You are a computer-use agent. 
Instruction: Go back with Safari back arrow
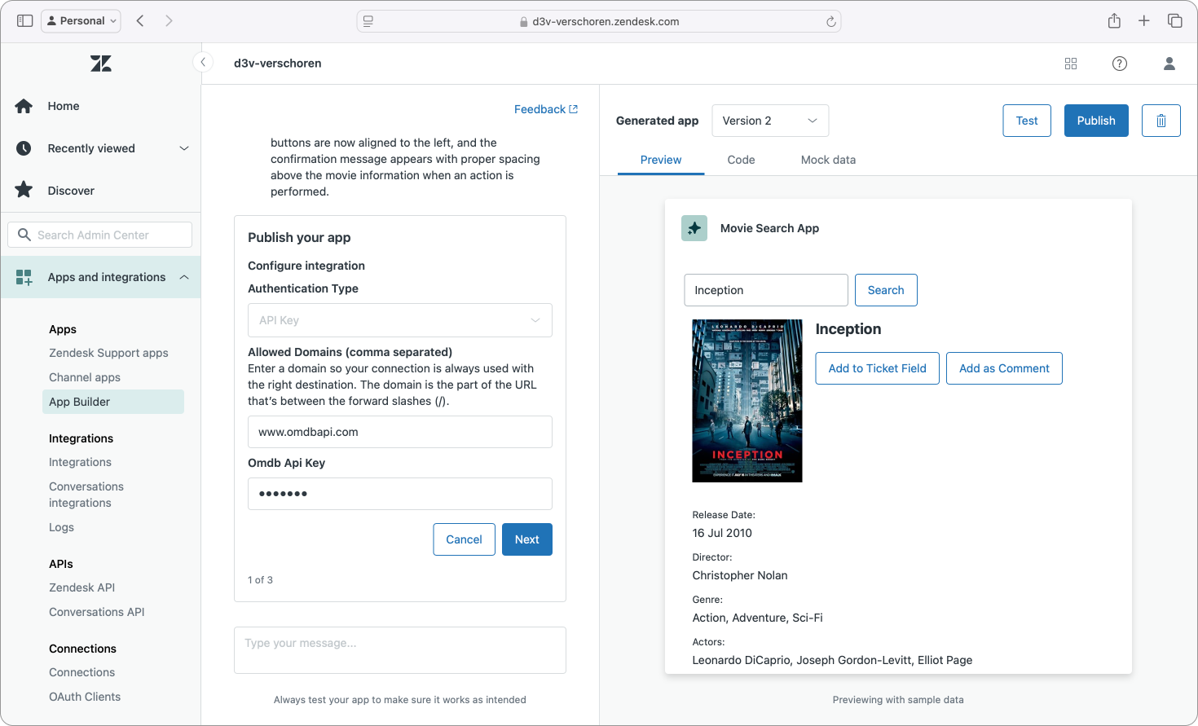140,20
